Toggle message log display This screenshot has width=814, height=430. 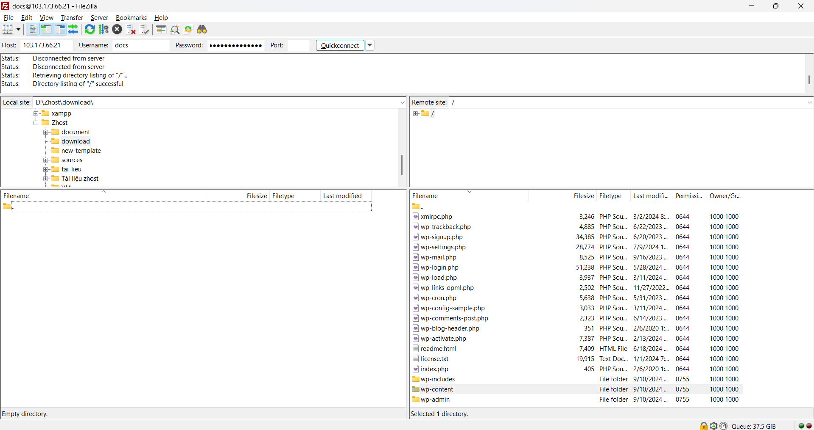32,29
